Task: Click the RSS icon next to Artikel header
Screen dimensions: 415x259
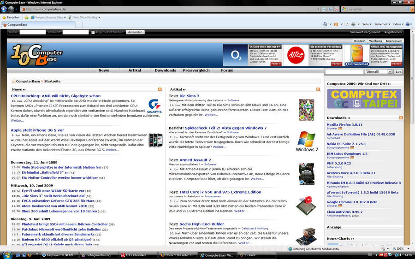Action: pos(318,89)
